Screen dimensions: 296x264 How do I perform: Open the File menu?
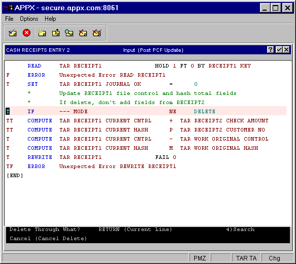(x=9, y=19)
